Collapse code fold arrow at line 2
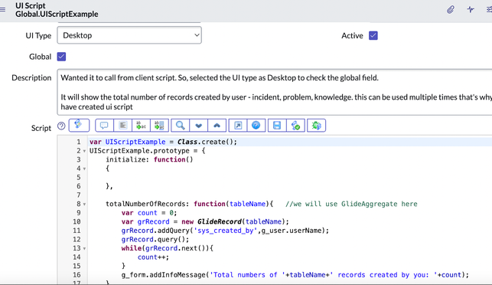This screenshot has height=285, width=492. [x=84, y=151]
